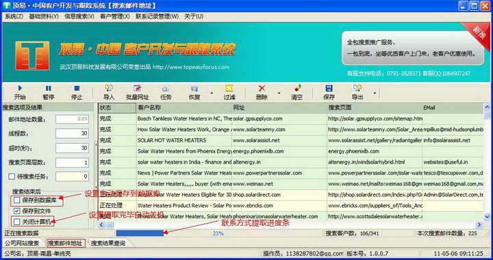Click table's vertical scrollbar down arrow

click(x=487, y=217)
